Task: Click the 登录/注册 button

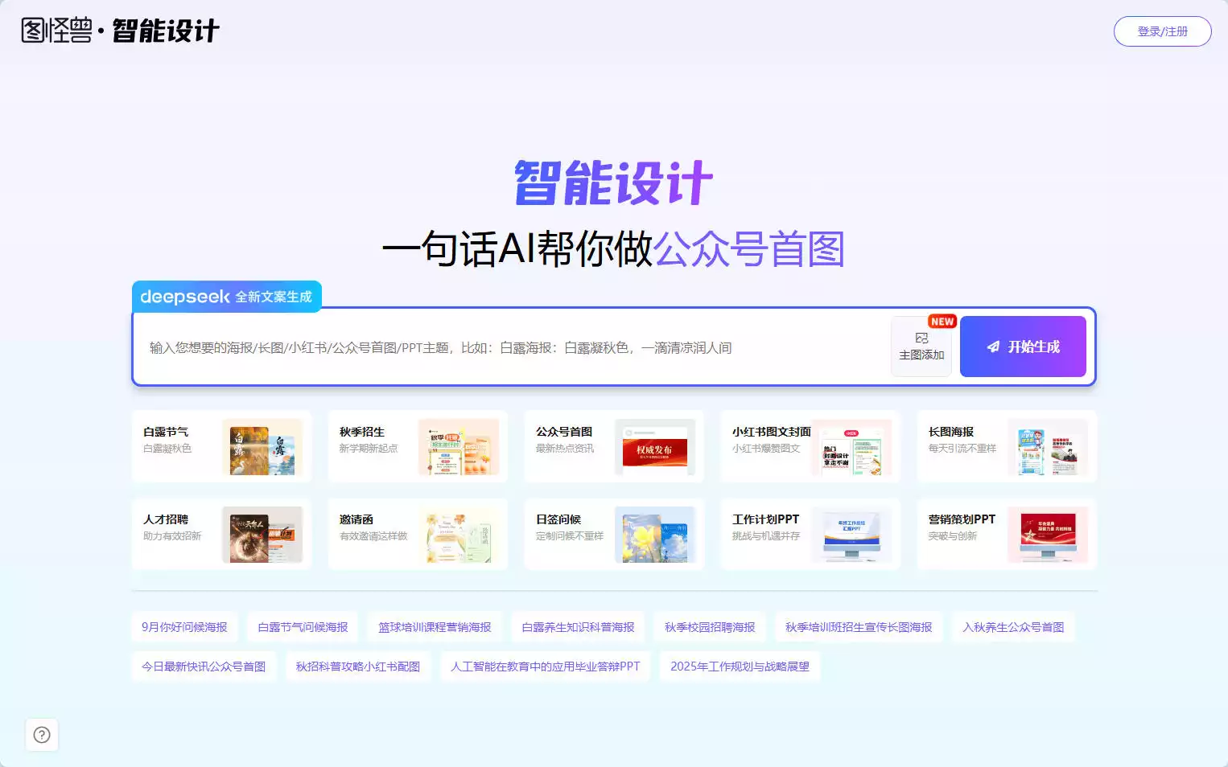Action: 1162,31
